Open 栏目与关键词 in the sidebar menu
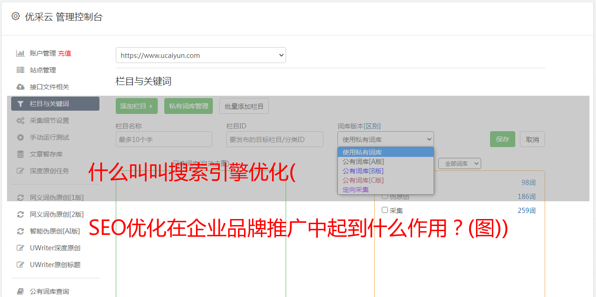 coord(55,104)
